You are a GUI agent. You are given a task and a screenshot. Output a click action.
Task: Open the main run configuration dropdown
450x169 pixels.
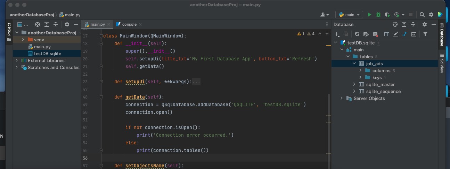[349, 15]
